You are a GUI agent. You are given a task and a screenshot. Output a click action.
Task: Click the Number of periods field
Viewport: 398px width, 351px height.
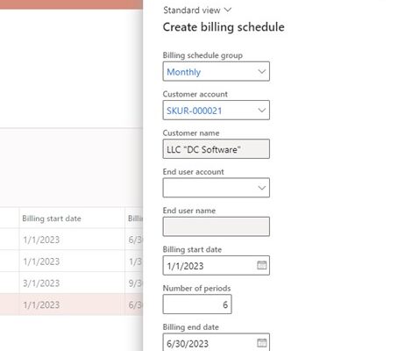click(x=197, y=304)
